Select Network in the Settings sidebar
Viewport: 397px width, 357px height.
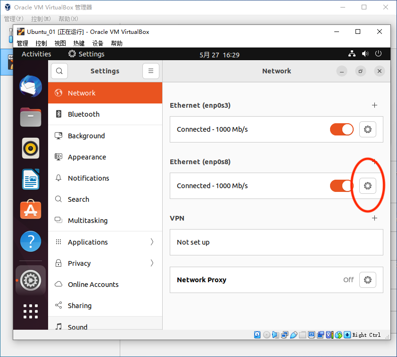105,93
